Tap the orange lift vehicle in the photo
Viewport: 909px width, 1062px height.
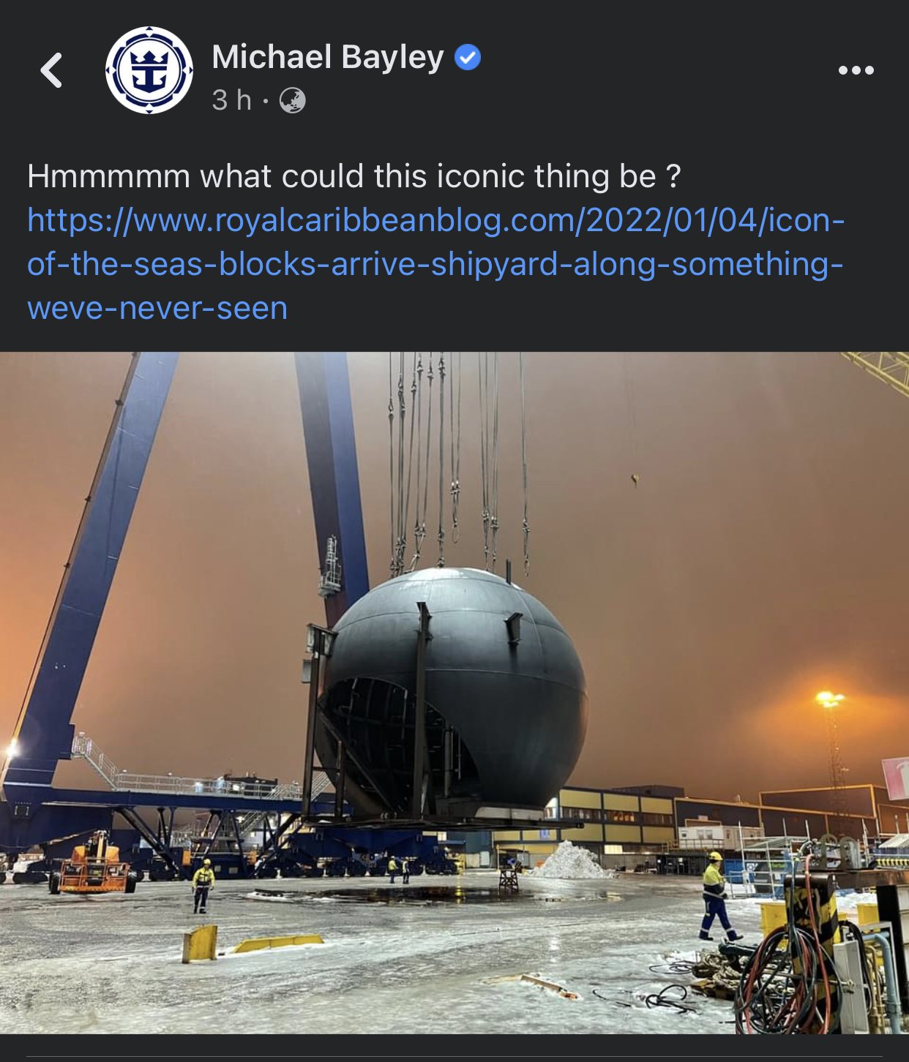(94, 864)
